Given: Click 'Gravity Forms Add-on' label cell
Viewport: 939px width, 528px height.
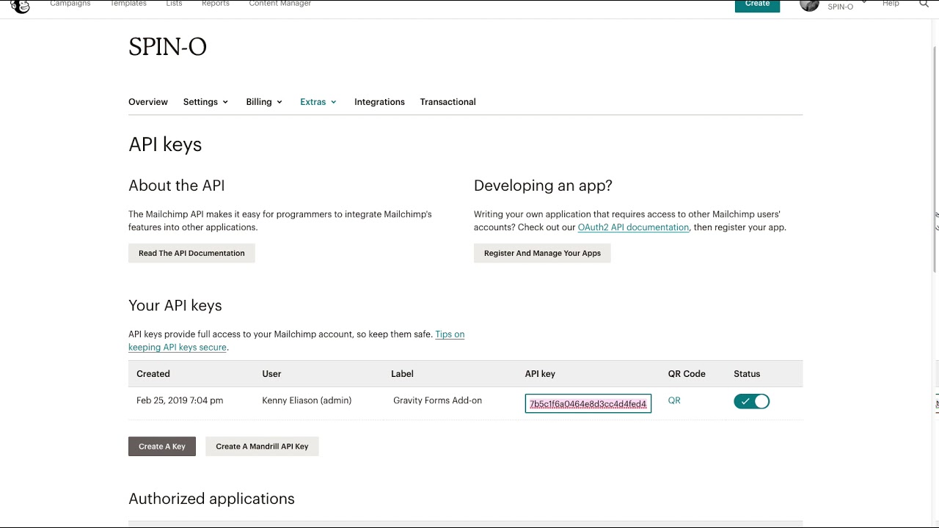Looking at the screenshot, I should pyautogui.click(x=437, y=400).
